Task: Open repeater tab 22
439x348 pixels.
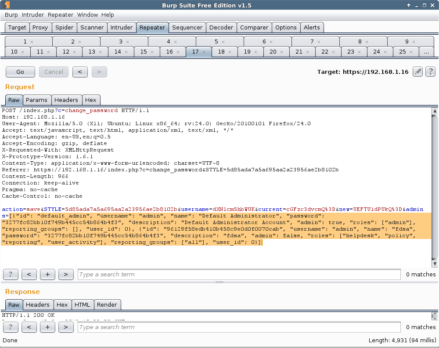Action: point(324,52)
